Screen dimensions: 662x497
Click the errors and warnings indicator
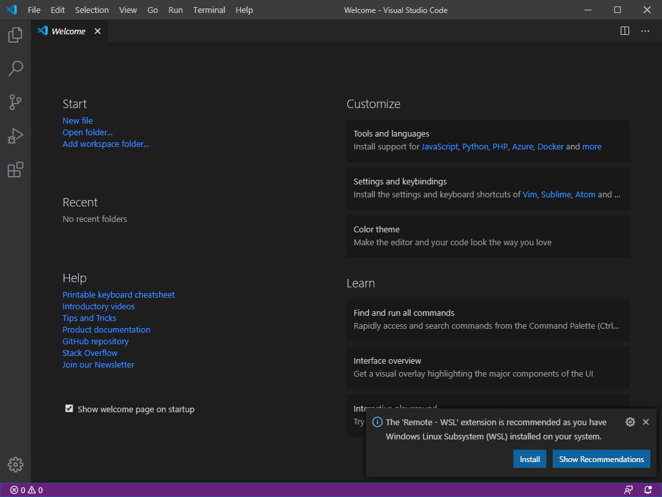26,490
